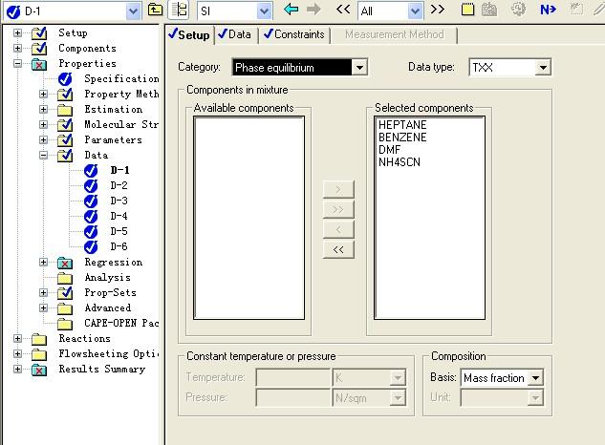Expand the Regression tree node
This screenshot has width=605, height=445.
[43, 263]
